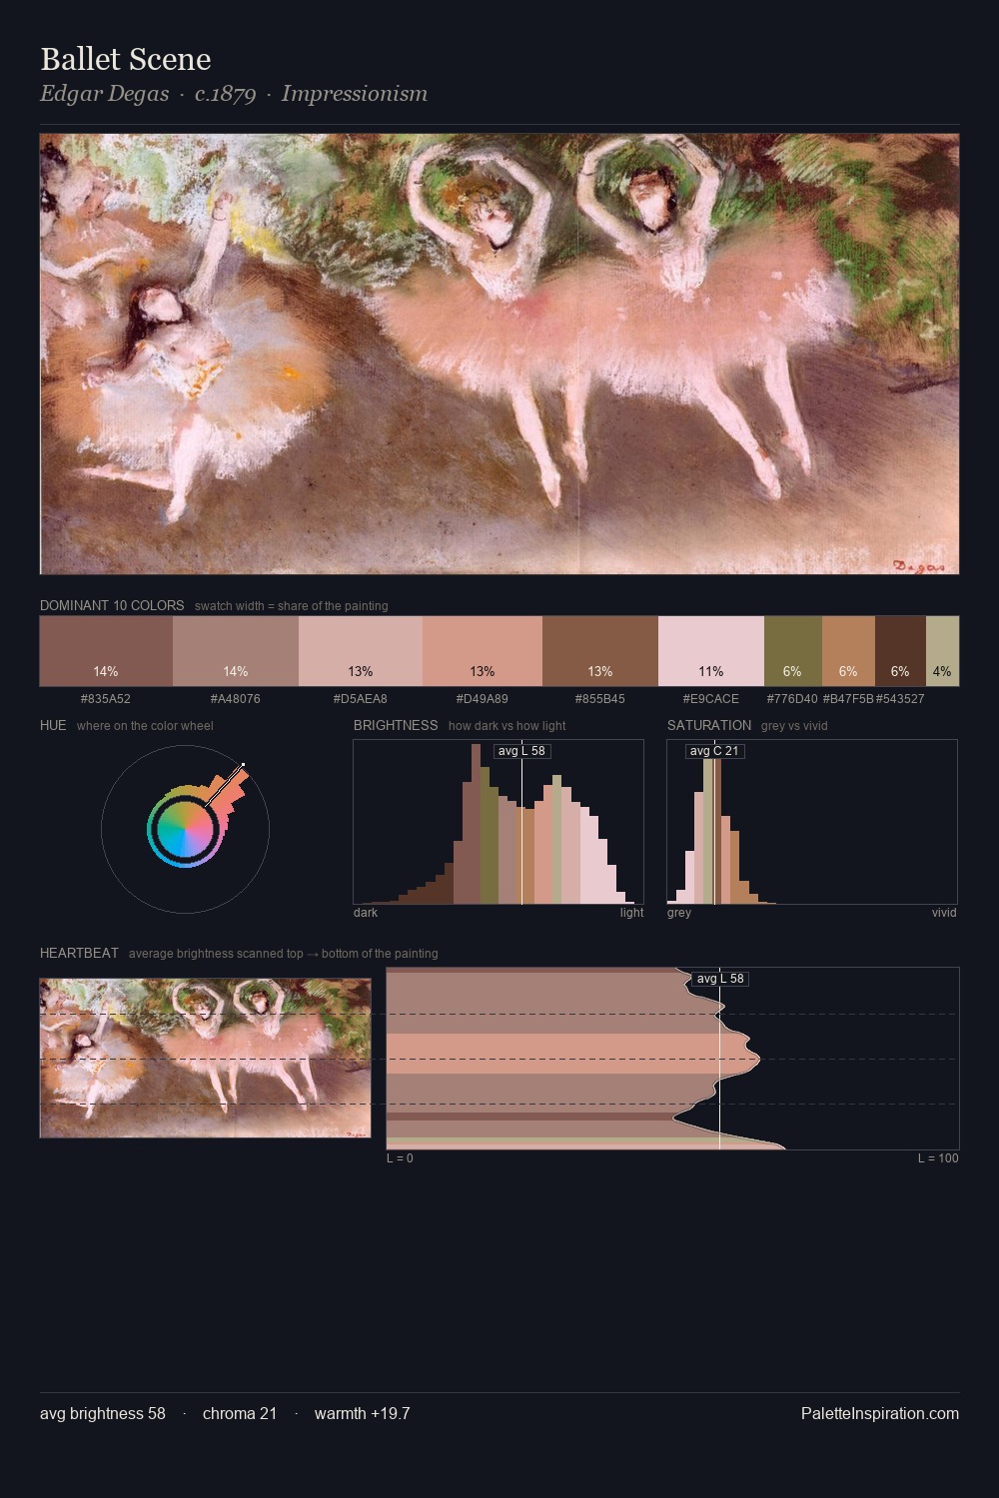Select the #855B45 brown swatch
Screen dimensions: 999x1498
point(600,651)
